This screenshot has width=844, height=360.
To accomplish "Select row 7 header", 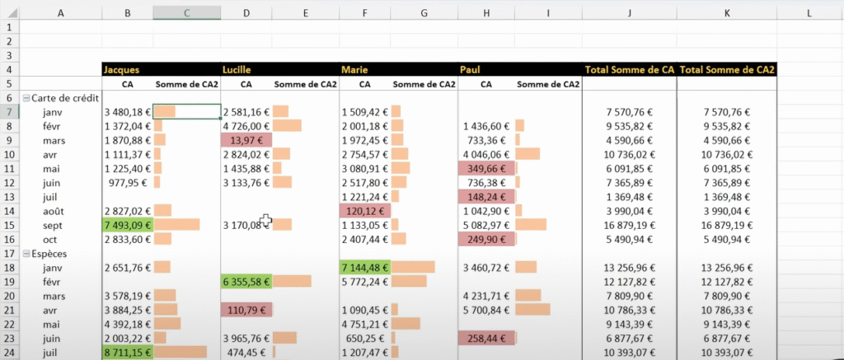I will click(9, 112).
